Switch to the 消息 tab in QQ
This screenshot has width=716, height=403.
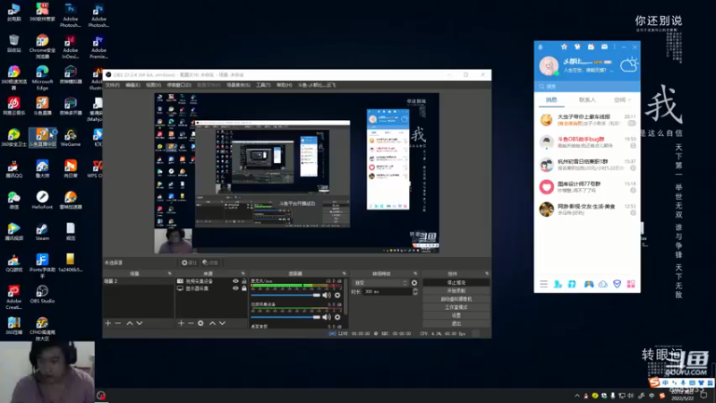[551, 99]
